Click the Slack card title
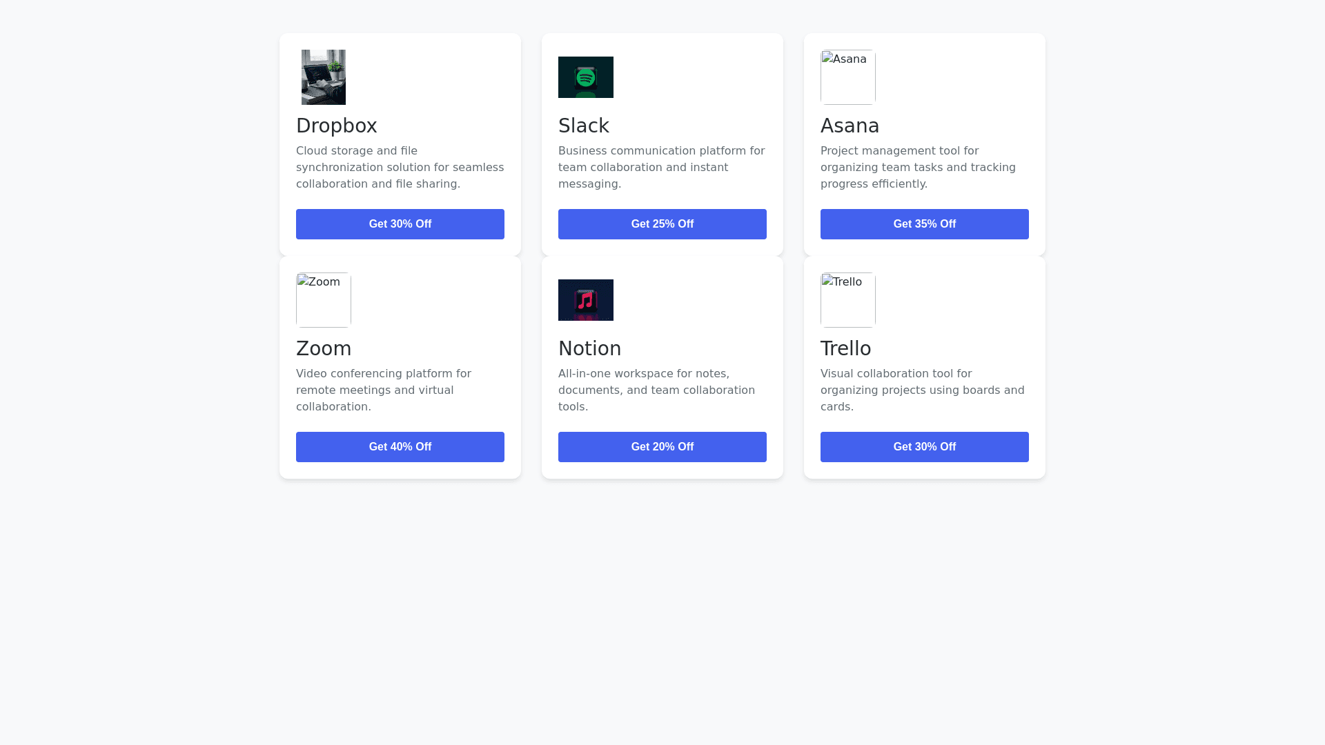1325x745 pixels. (584, 126)
